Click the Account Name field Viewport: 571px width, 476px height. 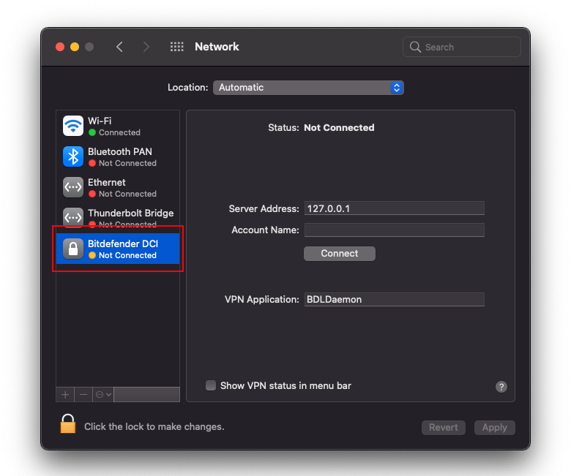pos(394,230)
